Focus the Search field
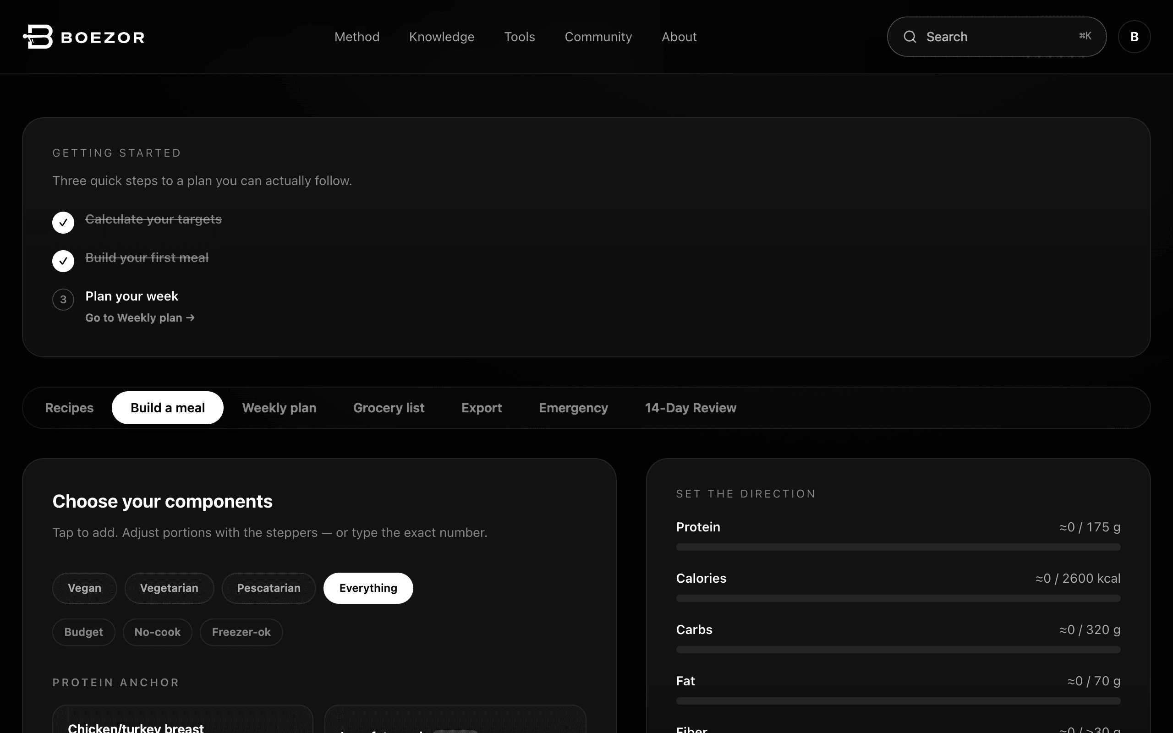Viewport: 1173px width, 733px height. 997,37
